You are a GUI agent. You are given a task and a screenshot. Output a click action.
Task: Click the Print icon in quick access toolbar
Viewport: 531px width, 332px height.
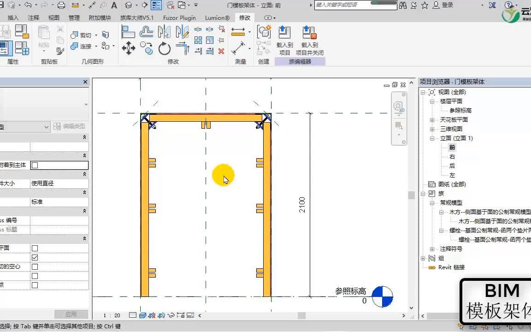pyautogui.click(x=61, y=5)
